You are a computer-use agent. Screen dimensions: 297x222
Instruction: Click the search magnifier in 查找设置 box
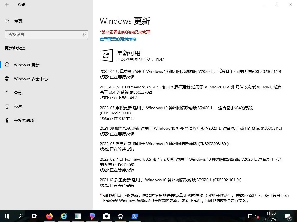(84, 35)
